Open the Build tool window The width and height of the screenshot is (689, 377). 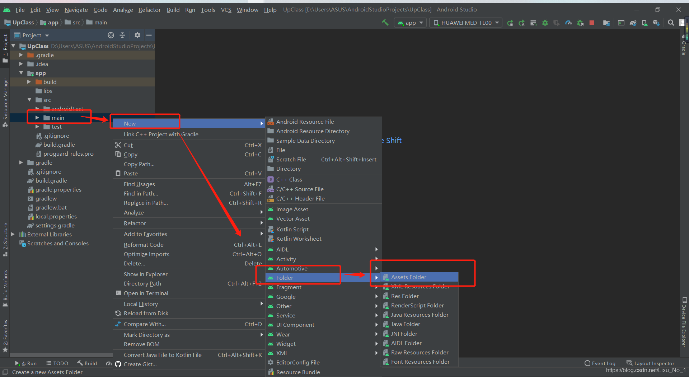pyautogui.click(x=87, y=363)
